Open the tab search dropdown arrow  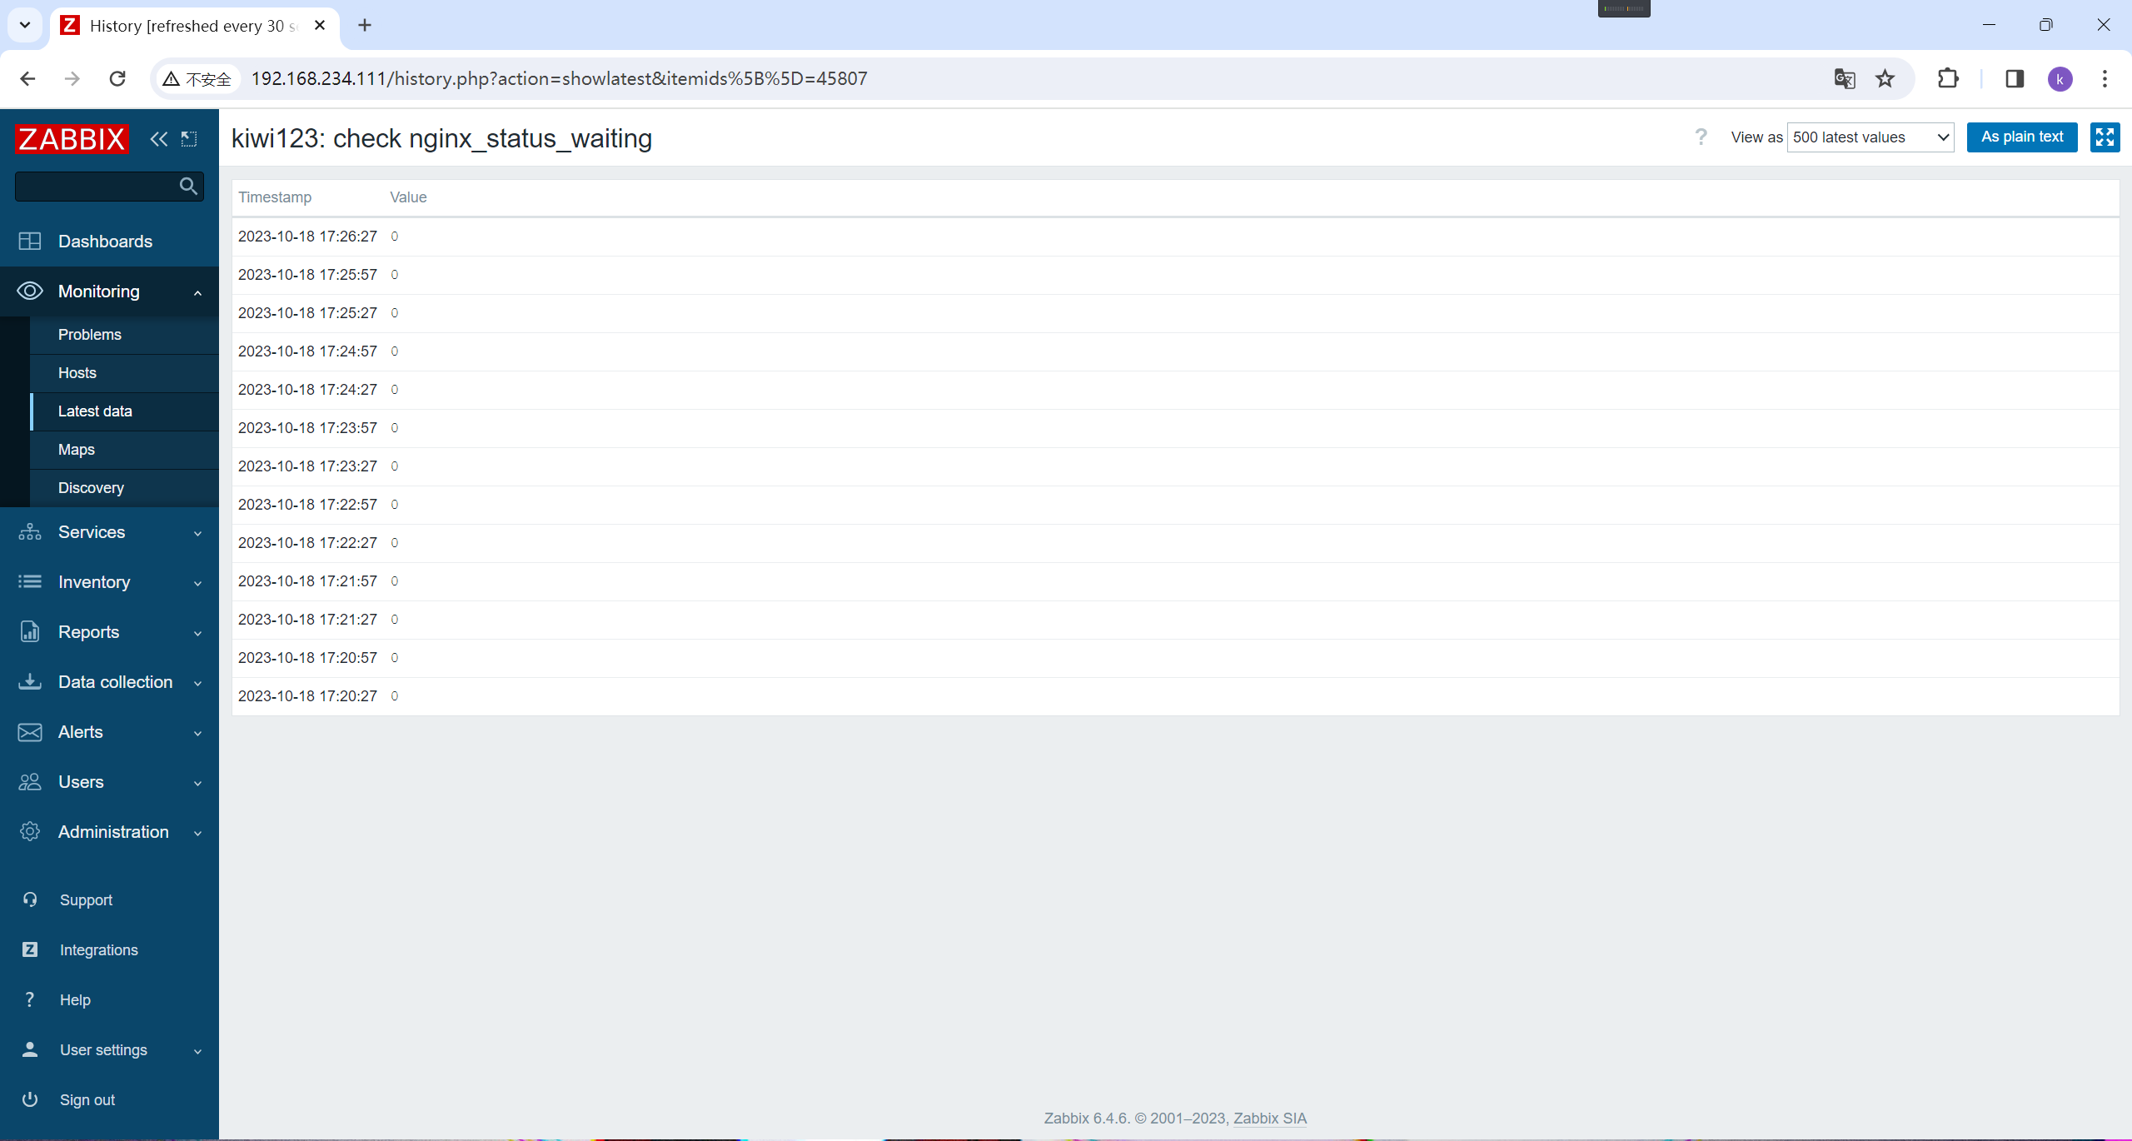coord(25,26)
